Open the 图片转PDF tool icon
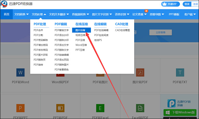 140,73
